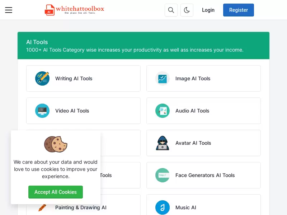Open Face Generators AI Tools text
The image size is (287, 215).
tap(205, 175)
